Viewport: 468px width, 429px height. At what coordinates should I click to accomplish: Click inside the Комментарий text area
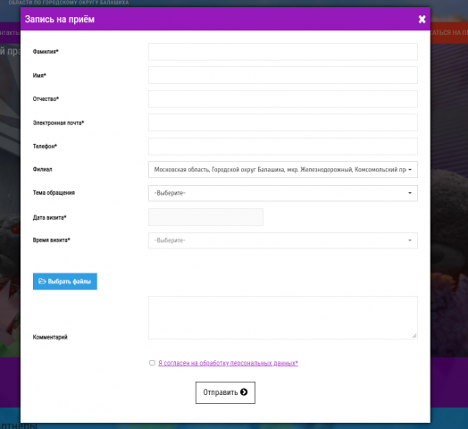[283, 317]
